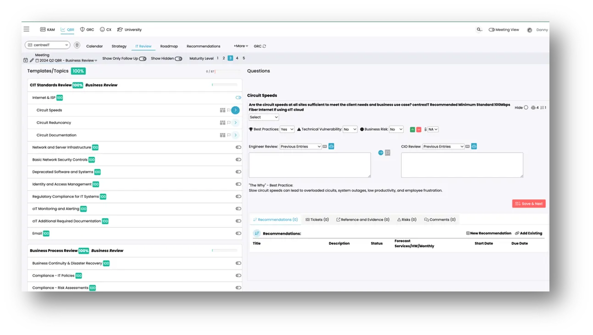Click arrow button on Circuit Documentation row

(x=235, y=135)
